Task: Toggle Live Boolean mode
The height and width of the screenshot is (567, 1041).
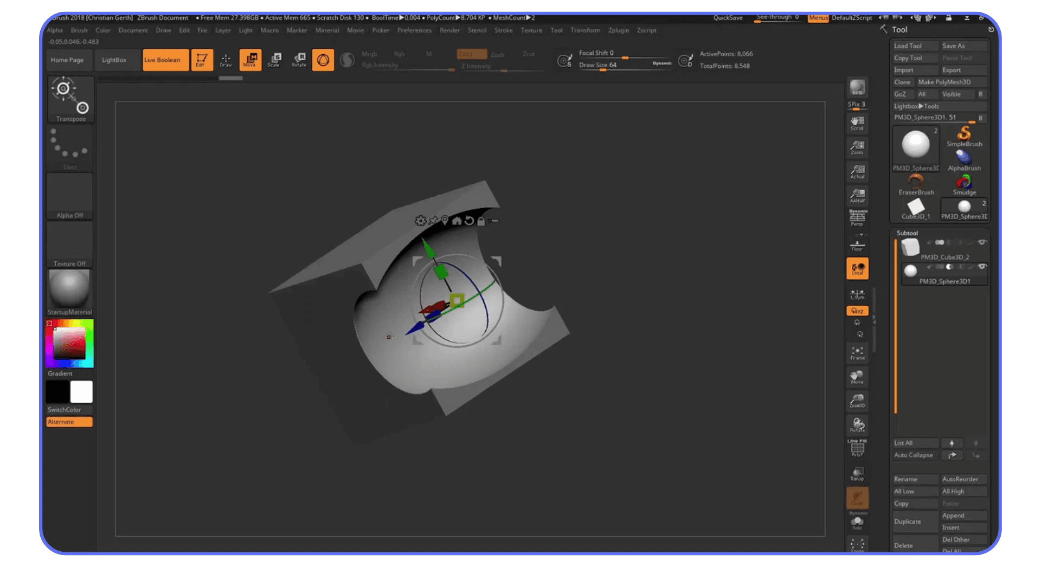Action: coord(165,60)
